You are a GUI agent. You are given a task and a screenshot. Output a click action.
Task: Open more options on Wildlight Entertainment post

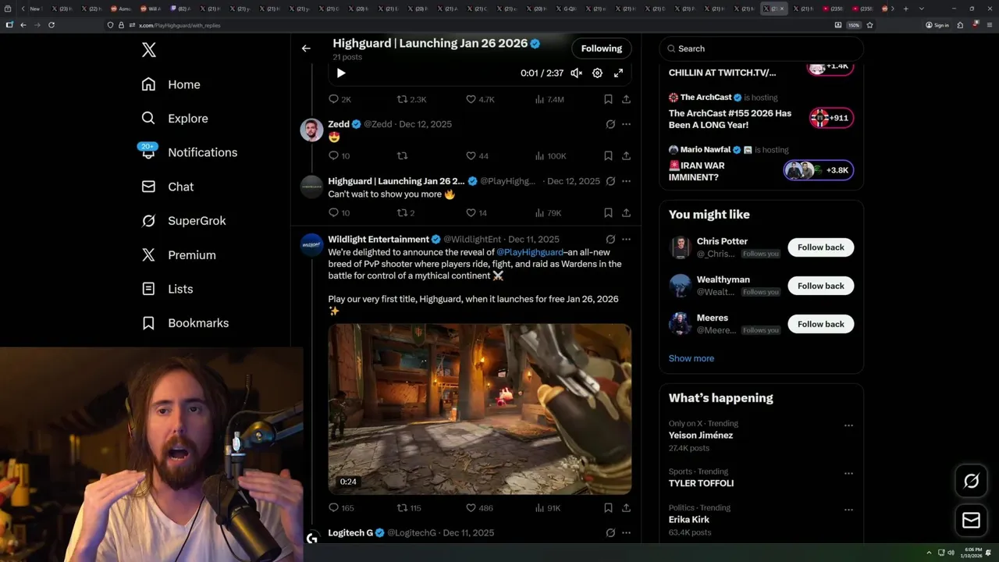(x=626, y=240)
